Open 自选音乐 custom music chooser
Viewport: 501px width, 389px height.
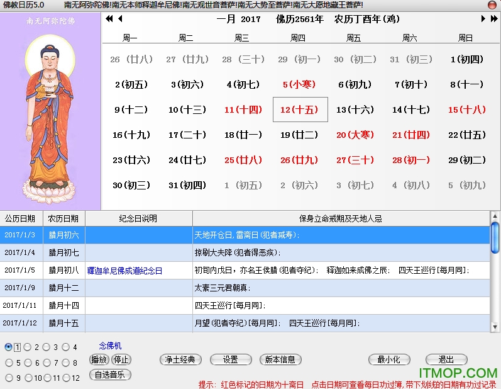(x=110, y=375)
